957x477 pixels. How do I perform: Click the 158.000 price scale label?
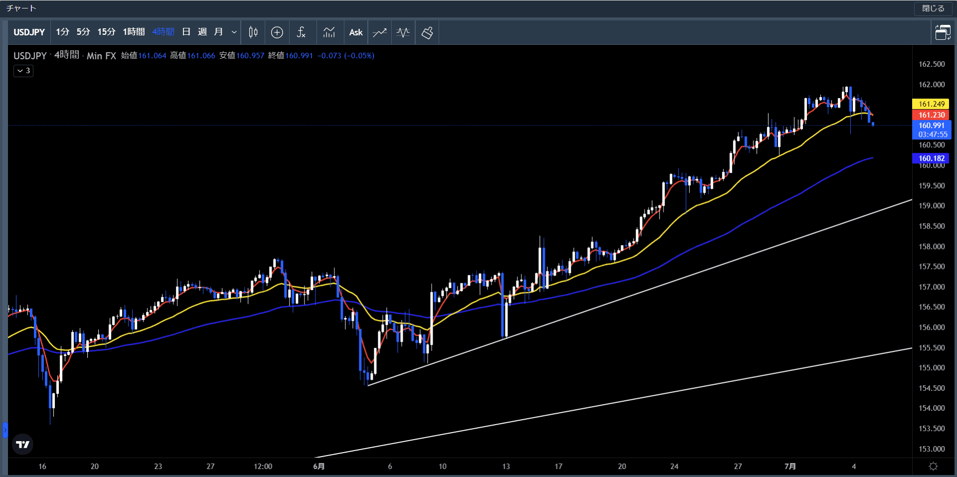[932, 246]
